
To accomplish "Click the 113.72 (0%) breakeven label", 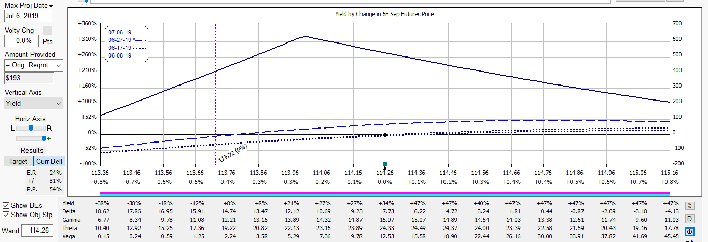I will click(232, 154).
